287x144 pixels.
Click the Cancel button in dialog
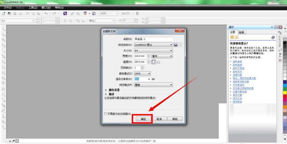click(159, 119)
